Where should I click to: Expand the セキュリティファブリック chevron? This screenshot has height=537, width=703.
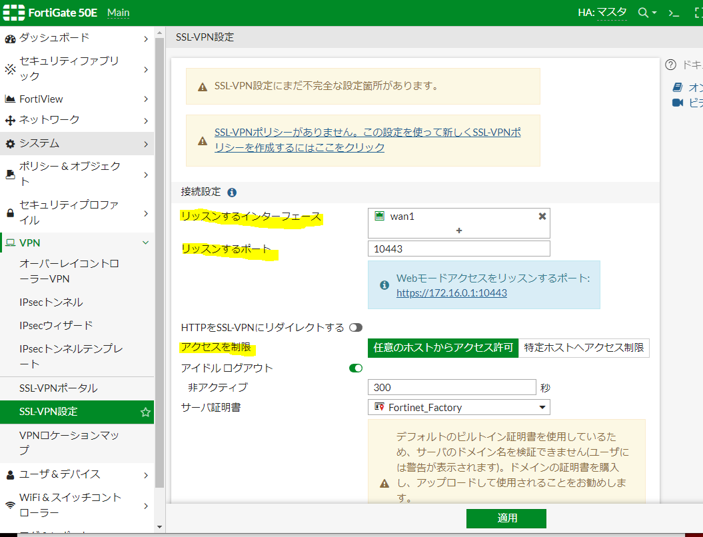coord(146,69)
